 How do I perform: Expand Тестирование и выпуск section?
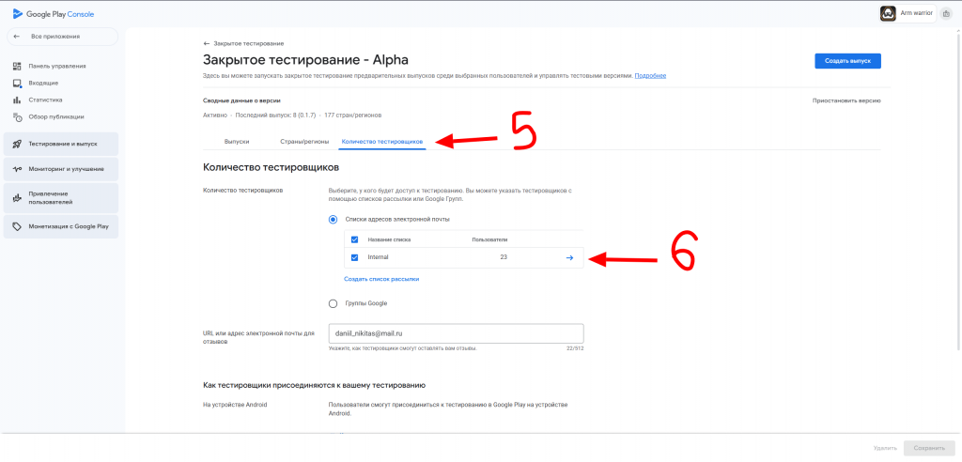pos(61,144)
